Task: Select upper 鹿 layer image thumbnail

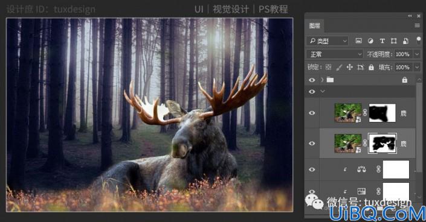Action: pos(348,113)
